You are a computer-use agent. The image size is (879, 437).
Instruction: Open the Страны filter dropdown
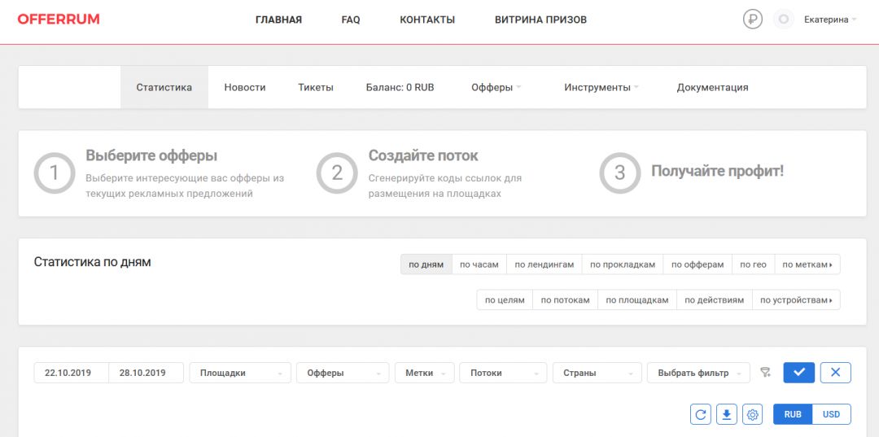tap(597, 373)
